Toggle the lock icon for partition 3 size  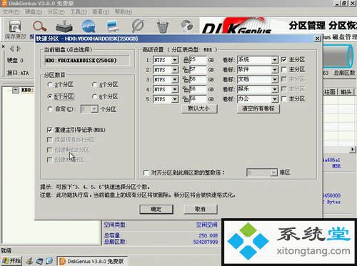click(186, 80)
